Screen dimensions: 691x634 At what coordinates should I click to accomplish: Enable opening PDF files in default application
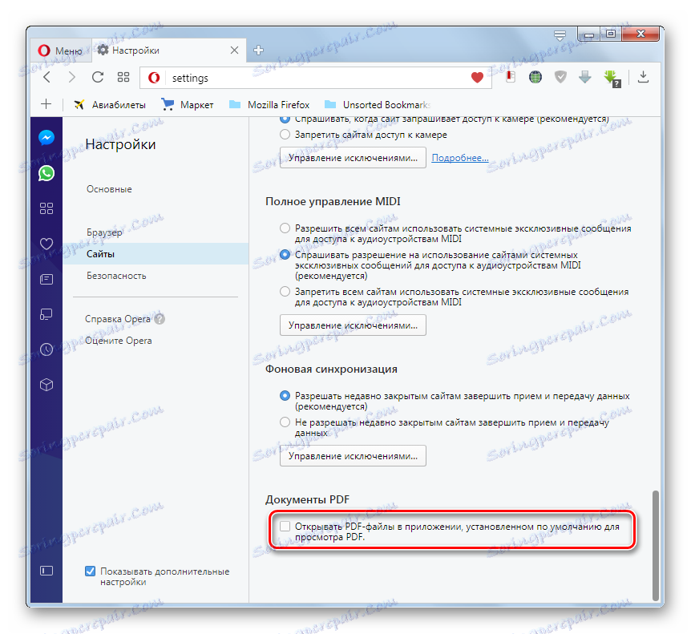click(285, 525)
